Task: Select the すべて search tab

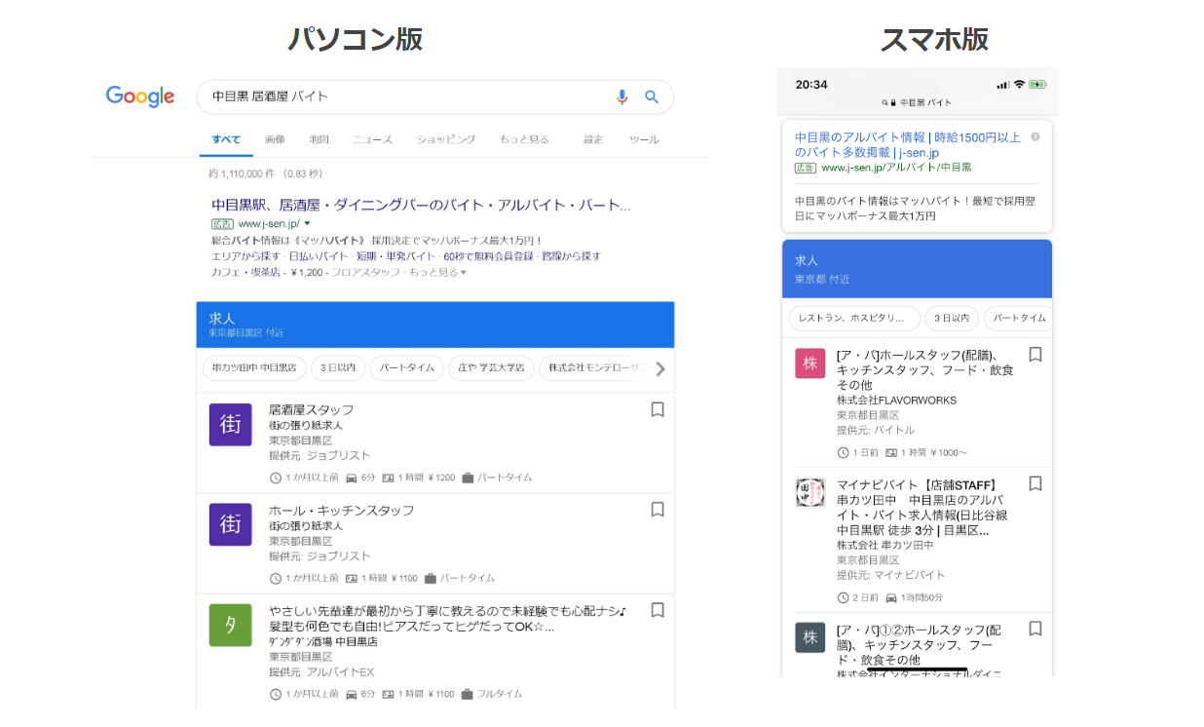Action: coord(226,139)
